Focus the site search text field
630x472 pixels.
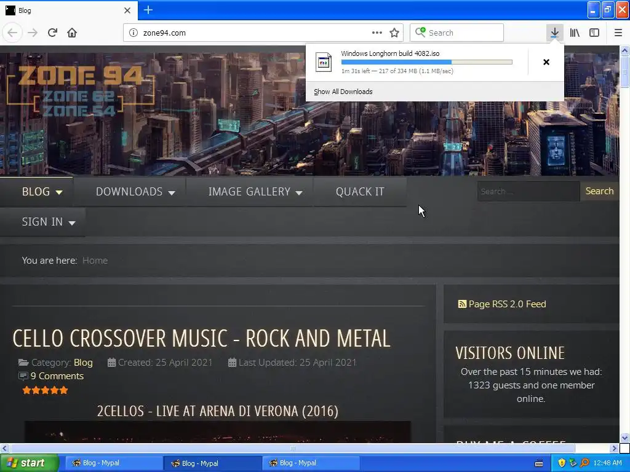click(x=528, y=191)
